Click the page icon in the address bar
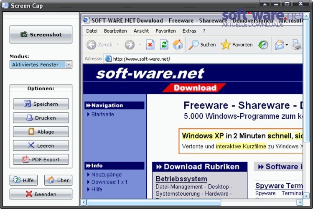313x209 pixels. pyautogui.click(x=108, y=59)
